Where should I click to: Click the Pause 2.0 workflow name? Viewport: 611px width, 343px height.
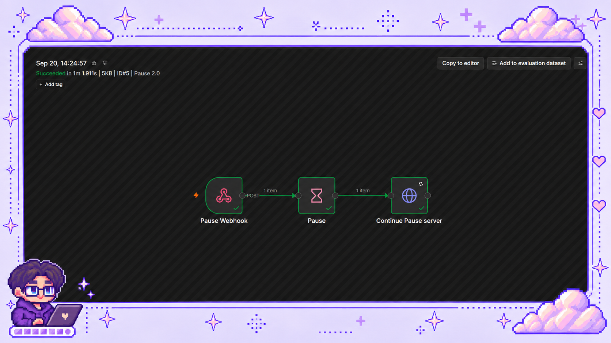click(x=147, y=73)
